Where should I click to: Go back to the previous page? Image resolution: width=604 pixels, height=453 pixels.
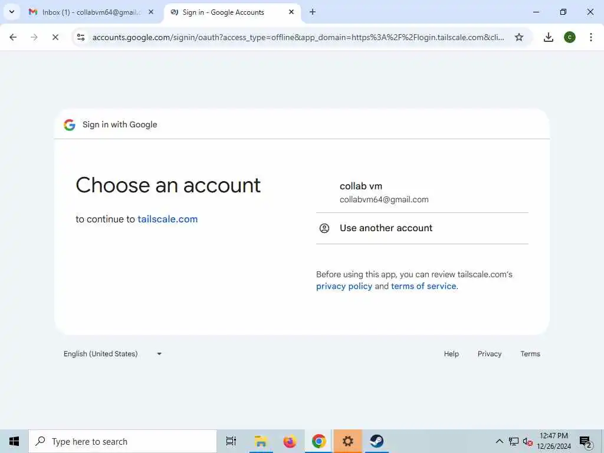13,37
